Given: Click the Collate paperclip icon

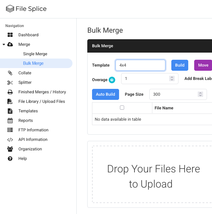Looking at the screenshot, I should [10, 73].
